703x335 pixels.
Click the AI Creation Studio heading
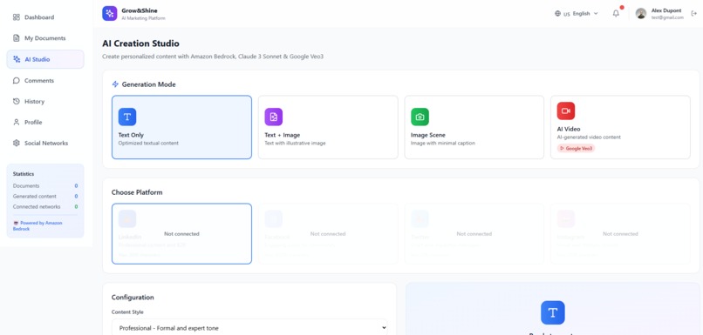click(140, 44)
